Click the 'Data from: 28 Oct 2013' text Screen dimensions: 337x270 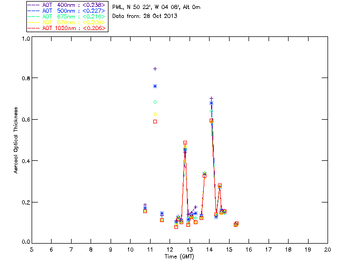tap(145, 16)
